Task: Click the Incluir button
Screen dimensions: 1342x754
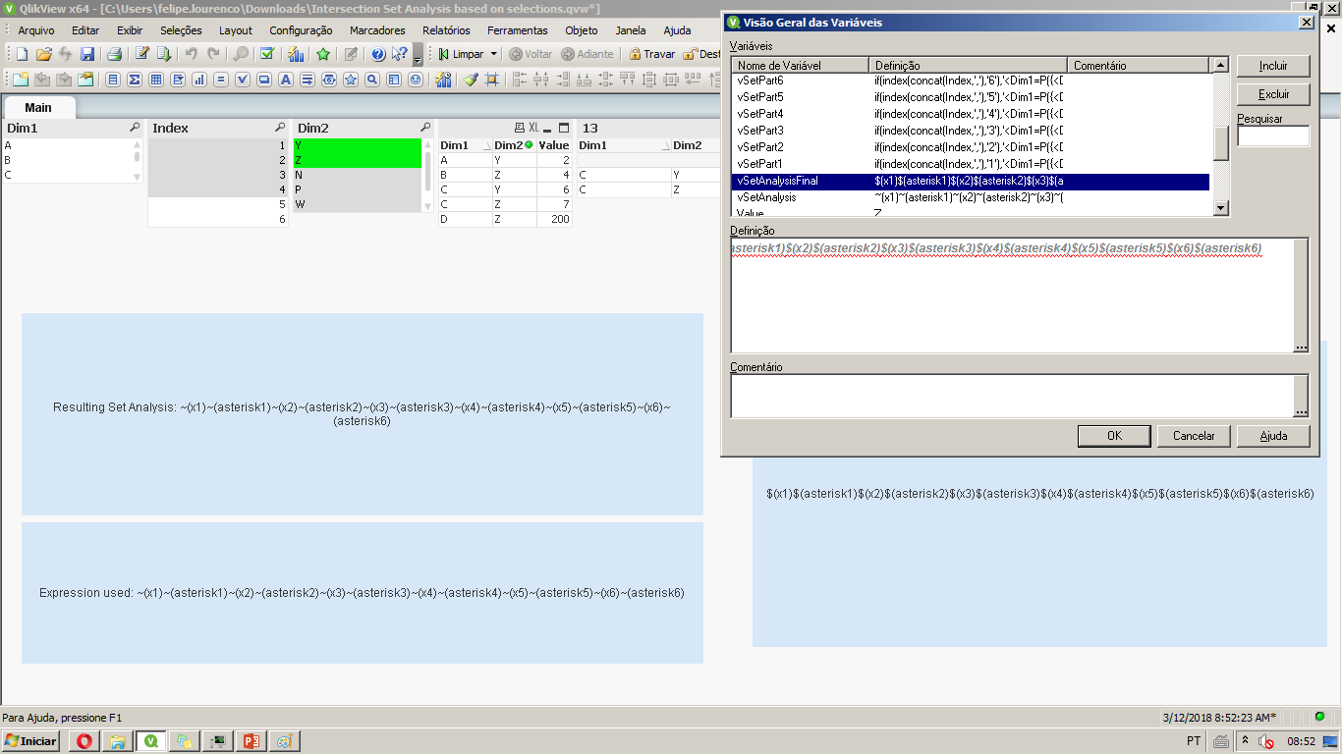Action: 1273,66
